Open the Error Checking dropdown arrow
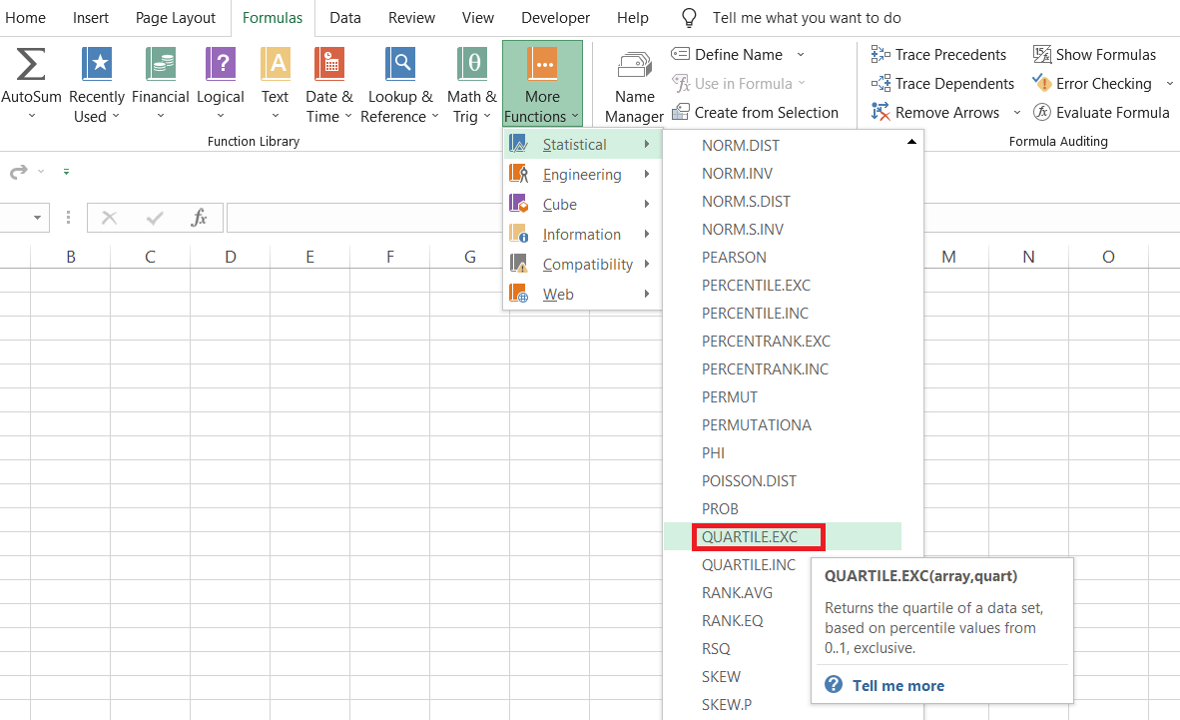The width and height of the screenshot is (1180, 720). [x=1170, y=84]
